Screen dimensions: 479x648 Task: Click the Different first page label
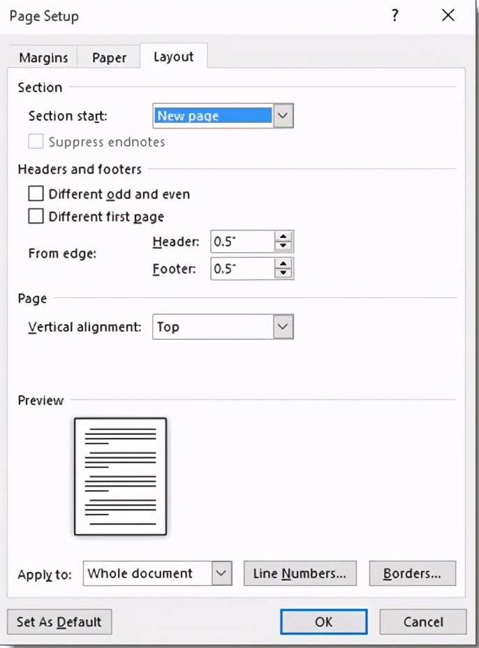click(x=106, y=216)
